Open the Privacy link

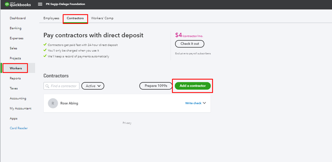(127, 123)
